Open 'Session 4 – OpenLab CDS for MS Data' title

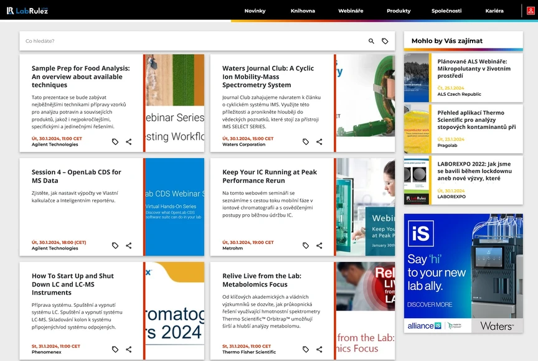(x=76, y=176)
